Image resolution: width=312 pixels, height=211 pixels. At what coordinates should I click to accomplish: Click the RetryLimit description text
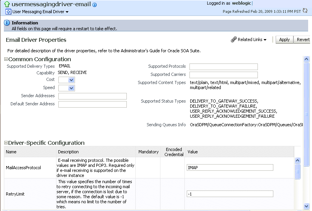[94, 194]
